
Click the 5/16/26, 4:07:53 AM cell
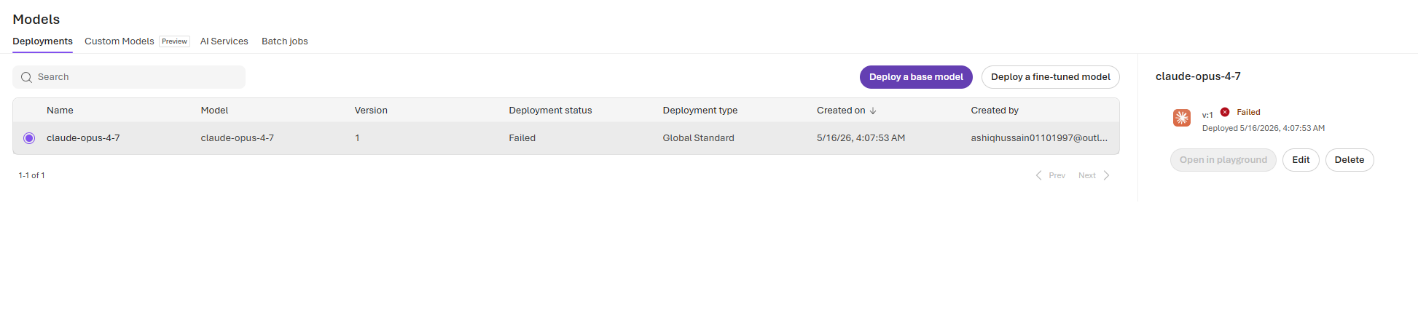pos(861,138)
